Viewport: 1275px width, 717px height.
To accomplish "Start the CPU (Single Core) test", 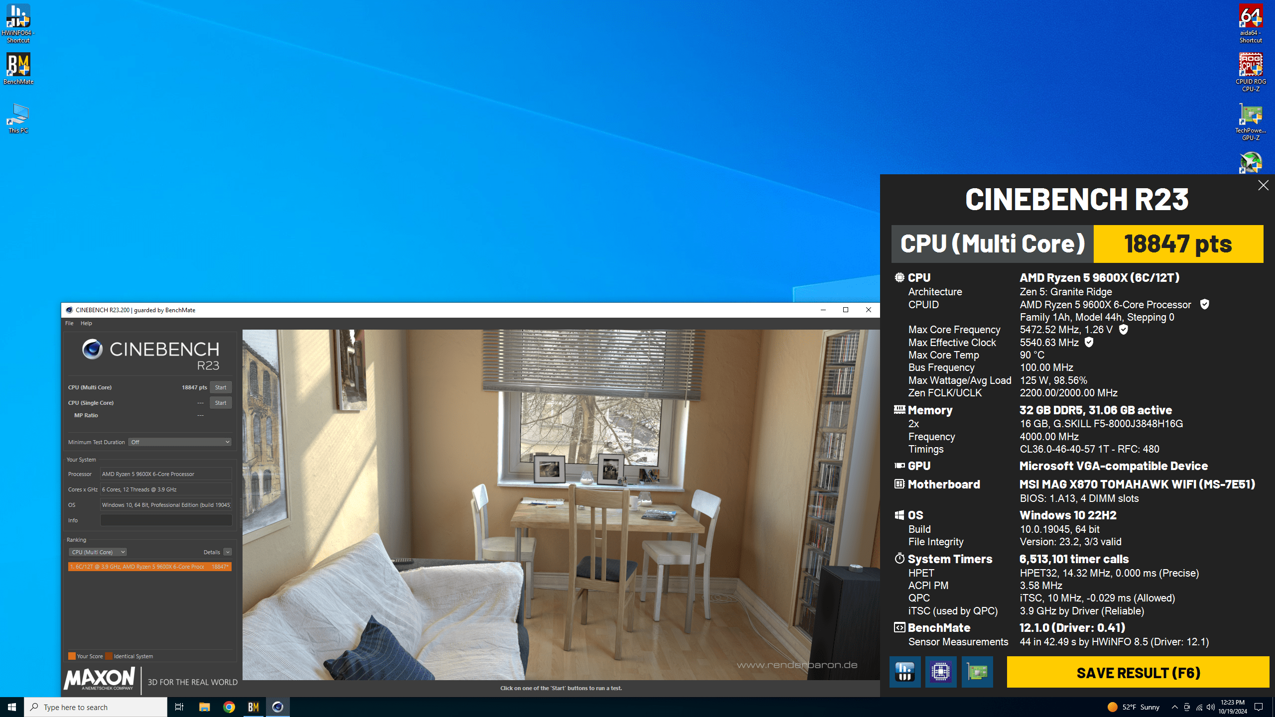I will tap(220, 403).
